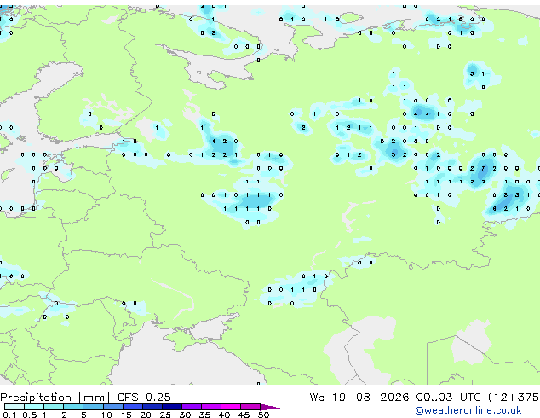The height and width of the screenshot is (418, 540).
Task: Click the '(12+375' forecast offset text
Action: click(514, 398)
